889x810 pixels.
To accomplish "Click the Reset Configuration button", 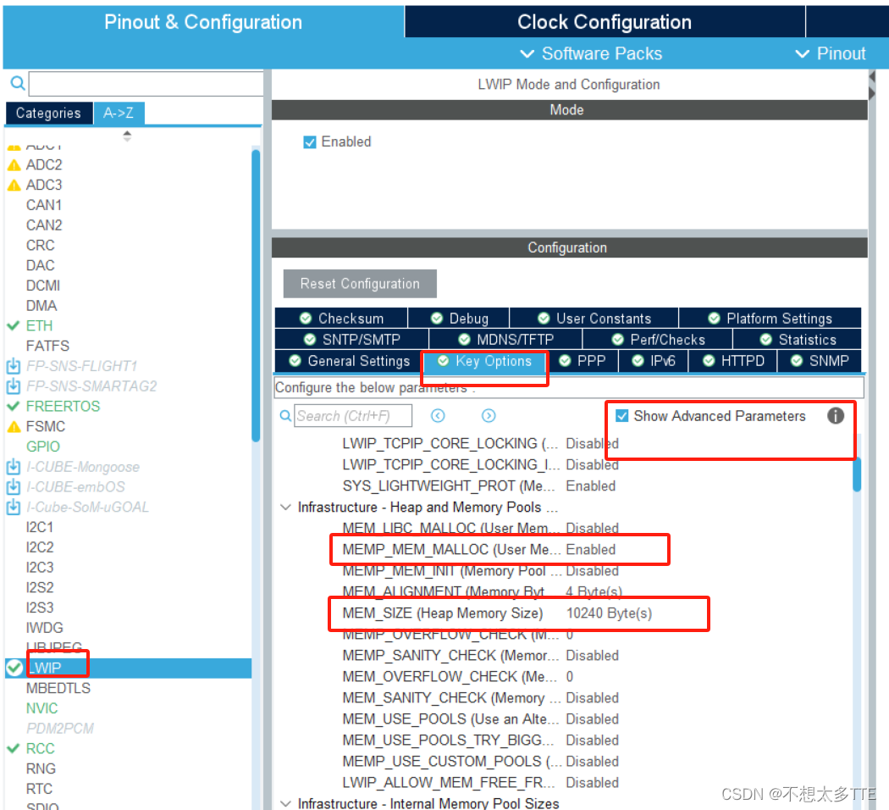I will (359, 283).
